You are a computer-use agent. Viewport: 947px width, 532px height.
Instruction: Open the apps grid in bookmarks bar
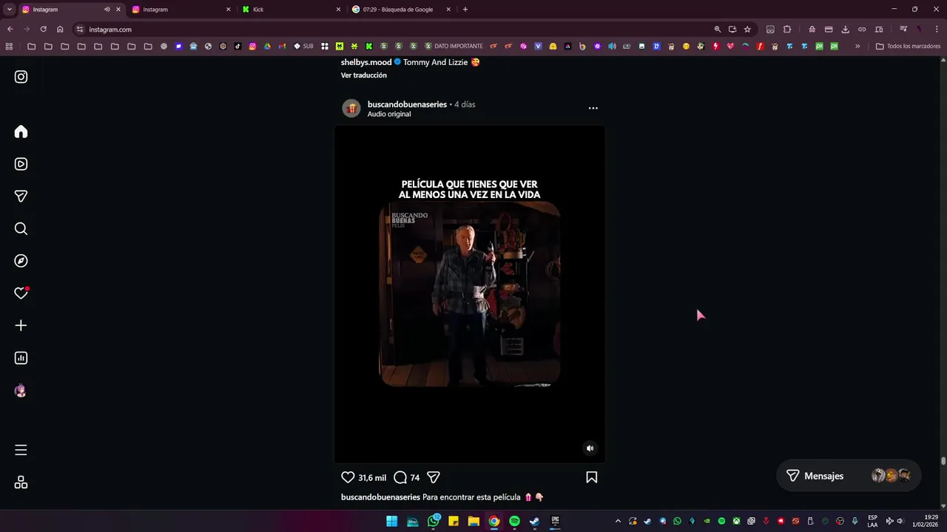click(x=9, y=46)
